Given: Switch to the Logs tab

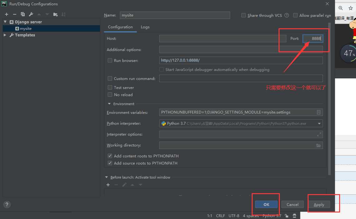Looking at the screenshot, I should (x=145, y=27).
